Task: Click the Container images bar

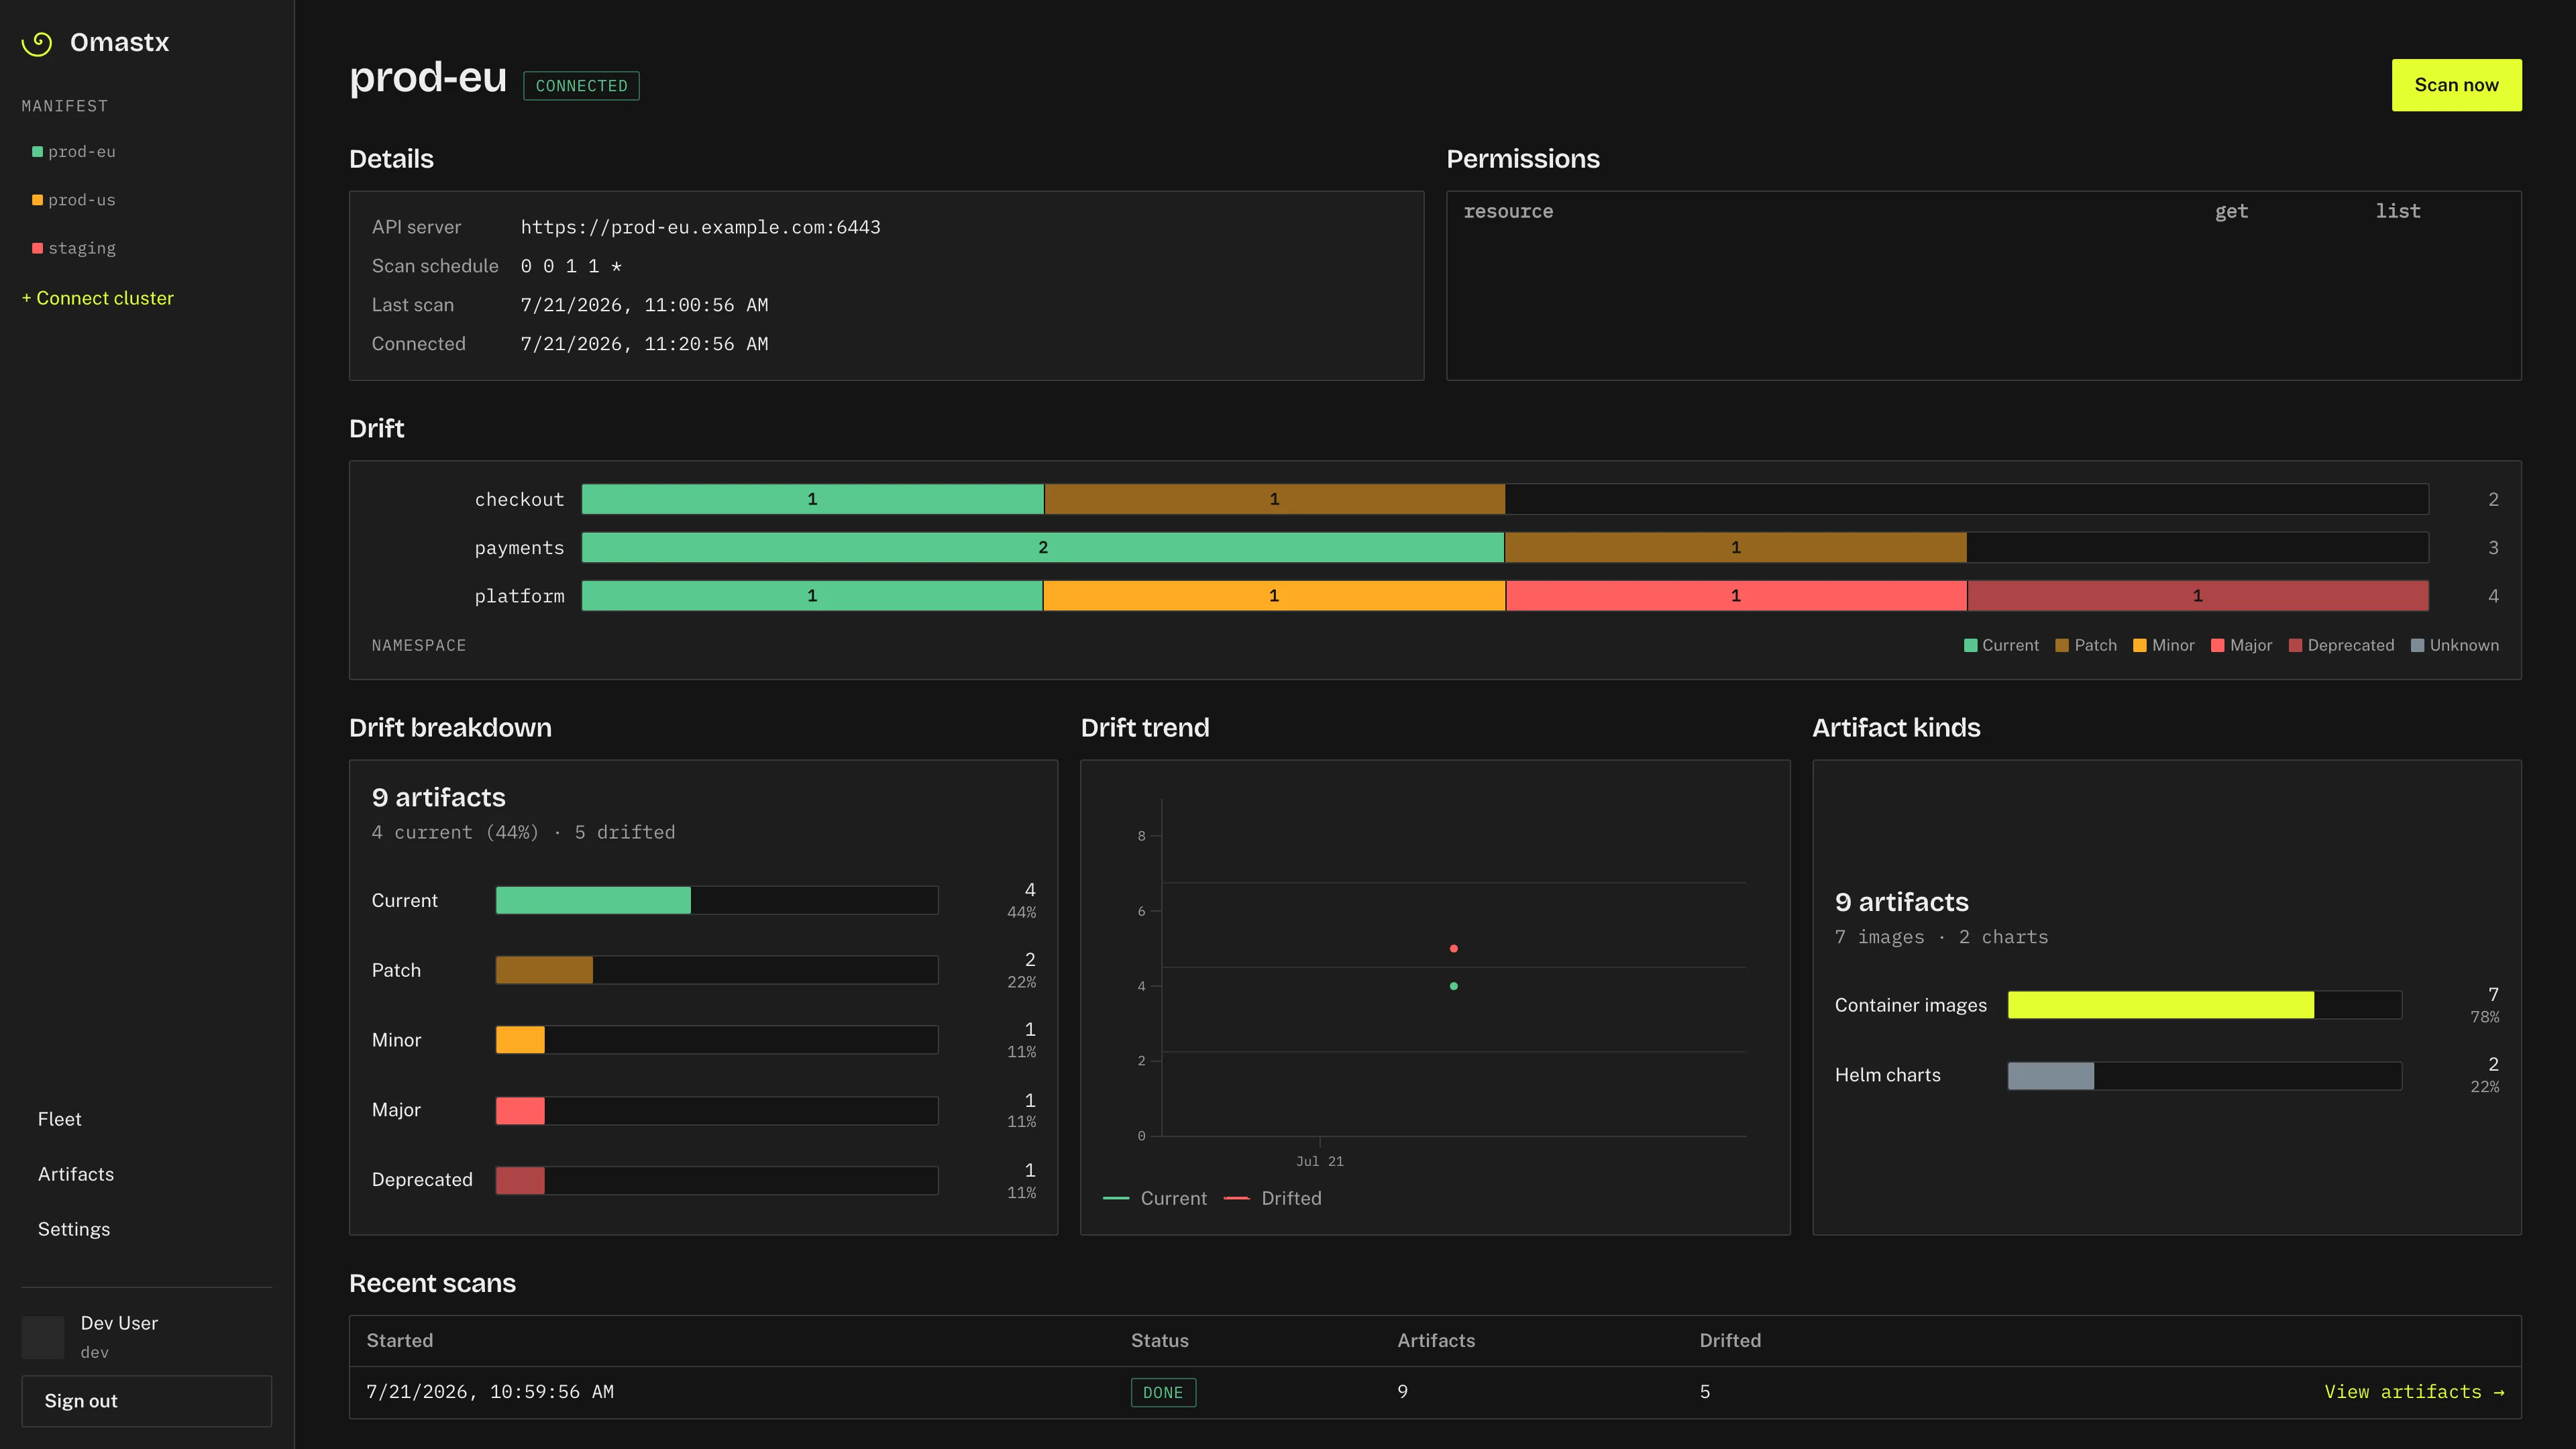Action: 2161,1005
